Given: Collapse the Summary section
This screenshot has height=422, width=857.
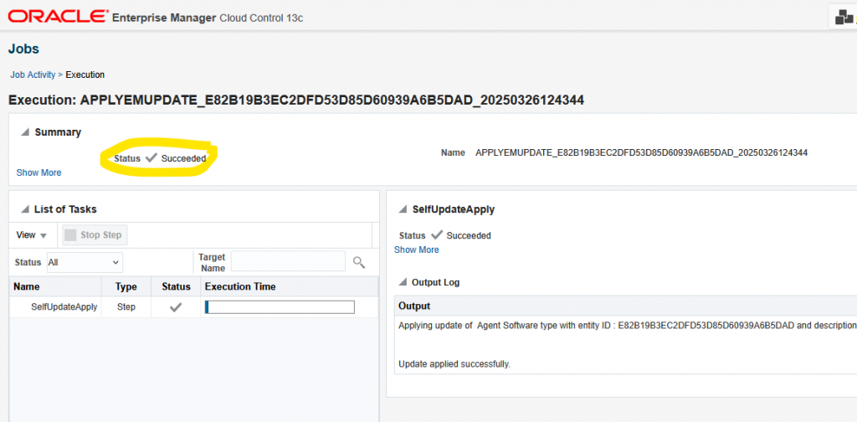Looking at the screenshot, I should pos(25,132).
